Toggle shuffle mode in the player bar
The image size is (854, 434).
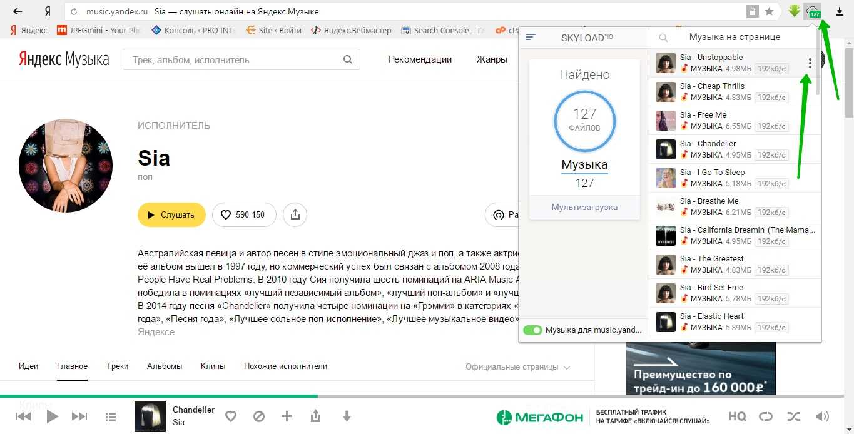click(794, 416)
